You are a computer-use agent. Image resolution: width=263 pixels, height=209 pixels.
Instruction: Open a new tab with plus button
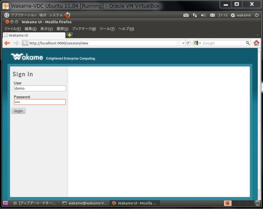point(69,35)
